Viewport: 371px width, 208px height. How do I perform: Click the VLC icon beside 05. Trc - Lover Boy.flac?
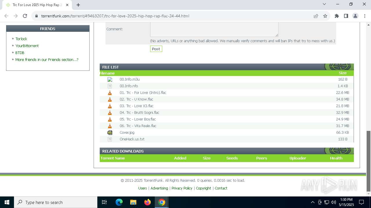click(x=110, y=119)
